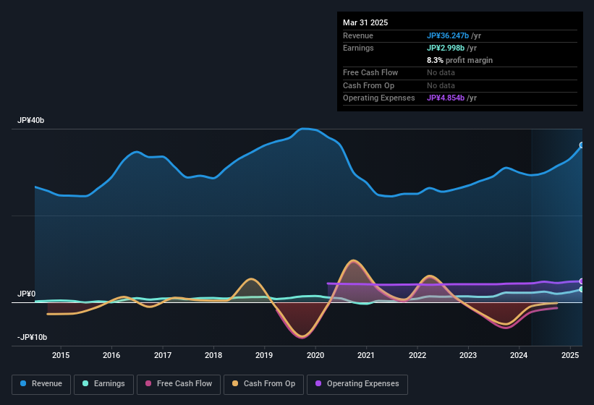The width and height of the screenshot is (594, 405).
Task: Toggle the Operating Expenses legend button
Action: (357, 384)
